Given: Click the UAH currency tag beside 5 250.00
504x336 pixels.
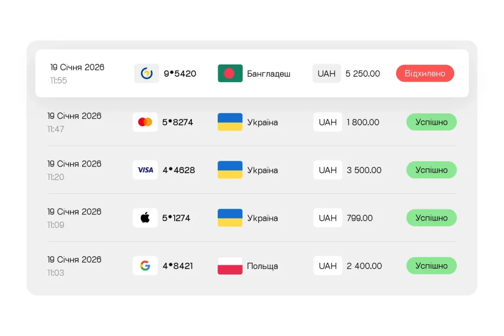Looking at the screenshot, I should [x=326, y=74].
